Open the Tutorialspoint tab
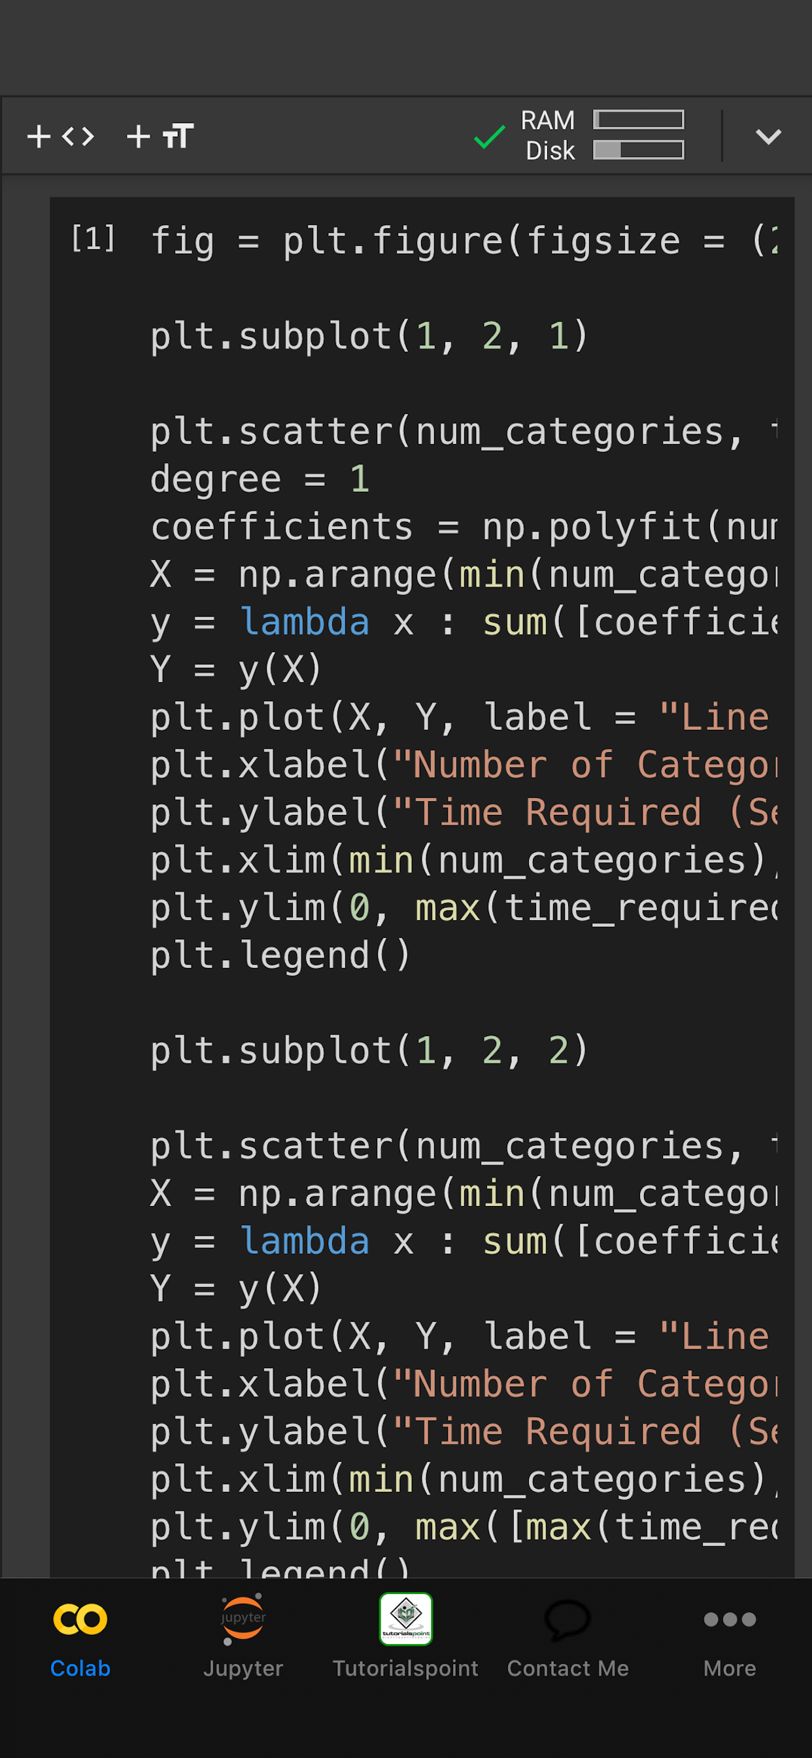 point(405,1638)
